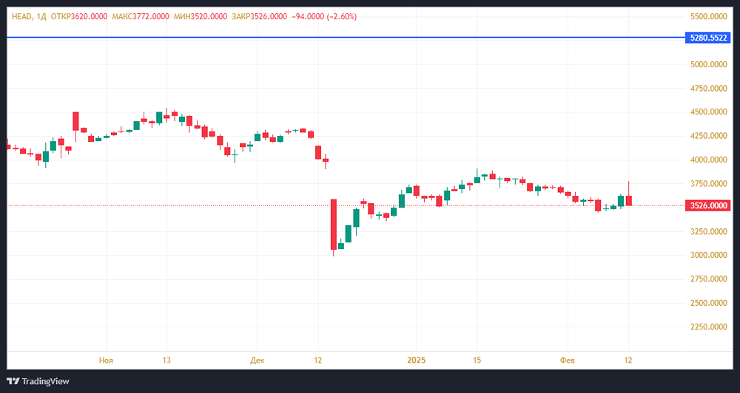Image resolution: width=740 pixels, height=393 pixels.
Task: Click the 3000.0000 price axis label
Action: 708,255
